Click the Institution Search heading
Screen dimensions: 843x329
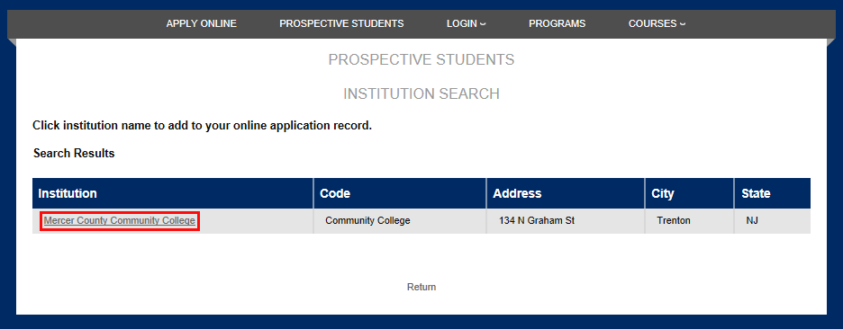pos(421,93)
